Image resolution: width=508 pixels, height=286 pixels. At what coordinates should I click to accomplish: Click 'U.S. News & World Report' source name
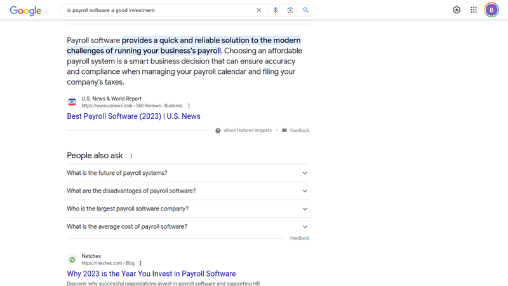pyautogui.click(x=112, y=99)
